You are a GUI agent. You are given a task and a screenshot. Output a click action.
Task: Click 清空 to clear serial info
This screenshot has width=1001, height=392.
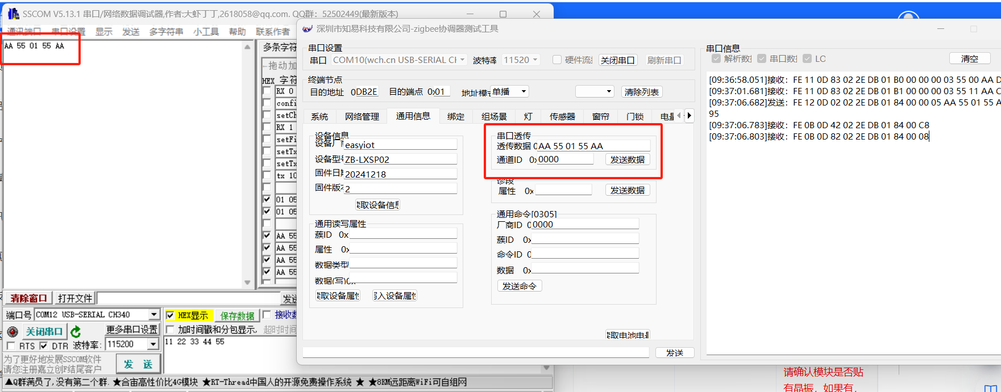[970, 58]
